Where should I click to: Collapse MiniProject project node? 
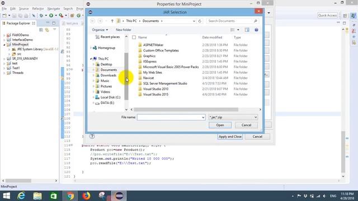[x=4, y=45]
